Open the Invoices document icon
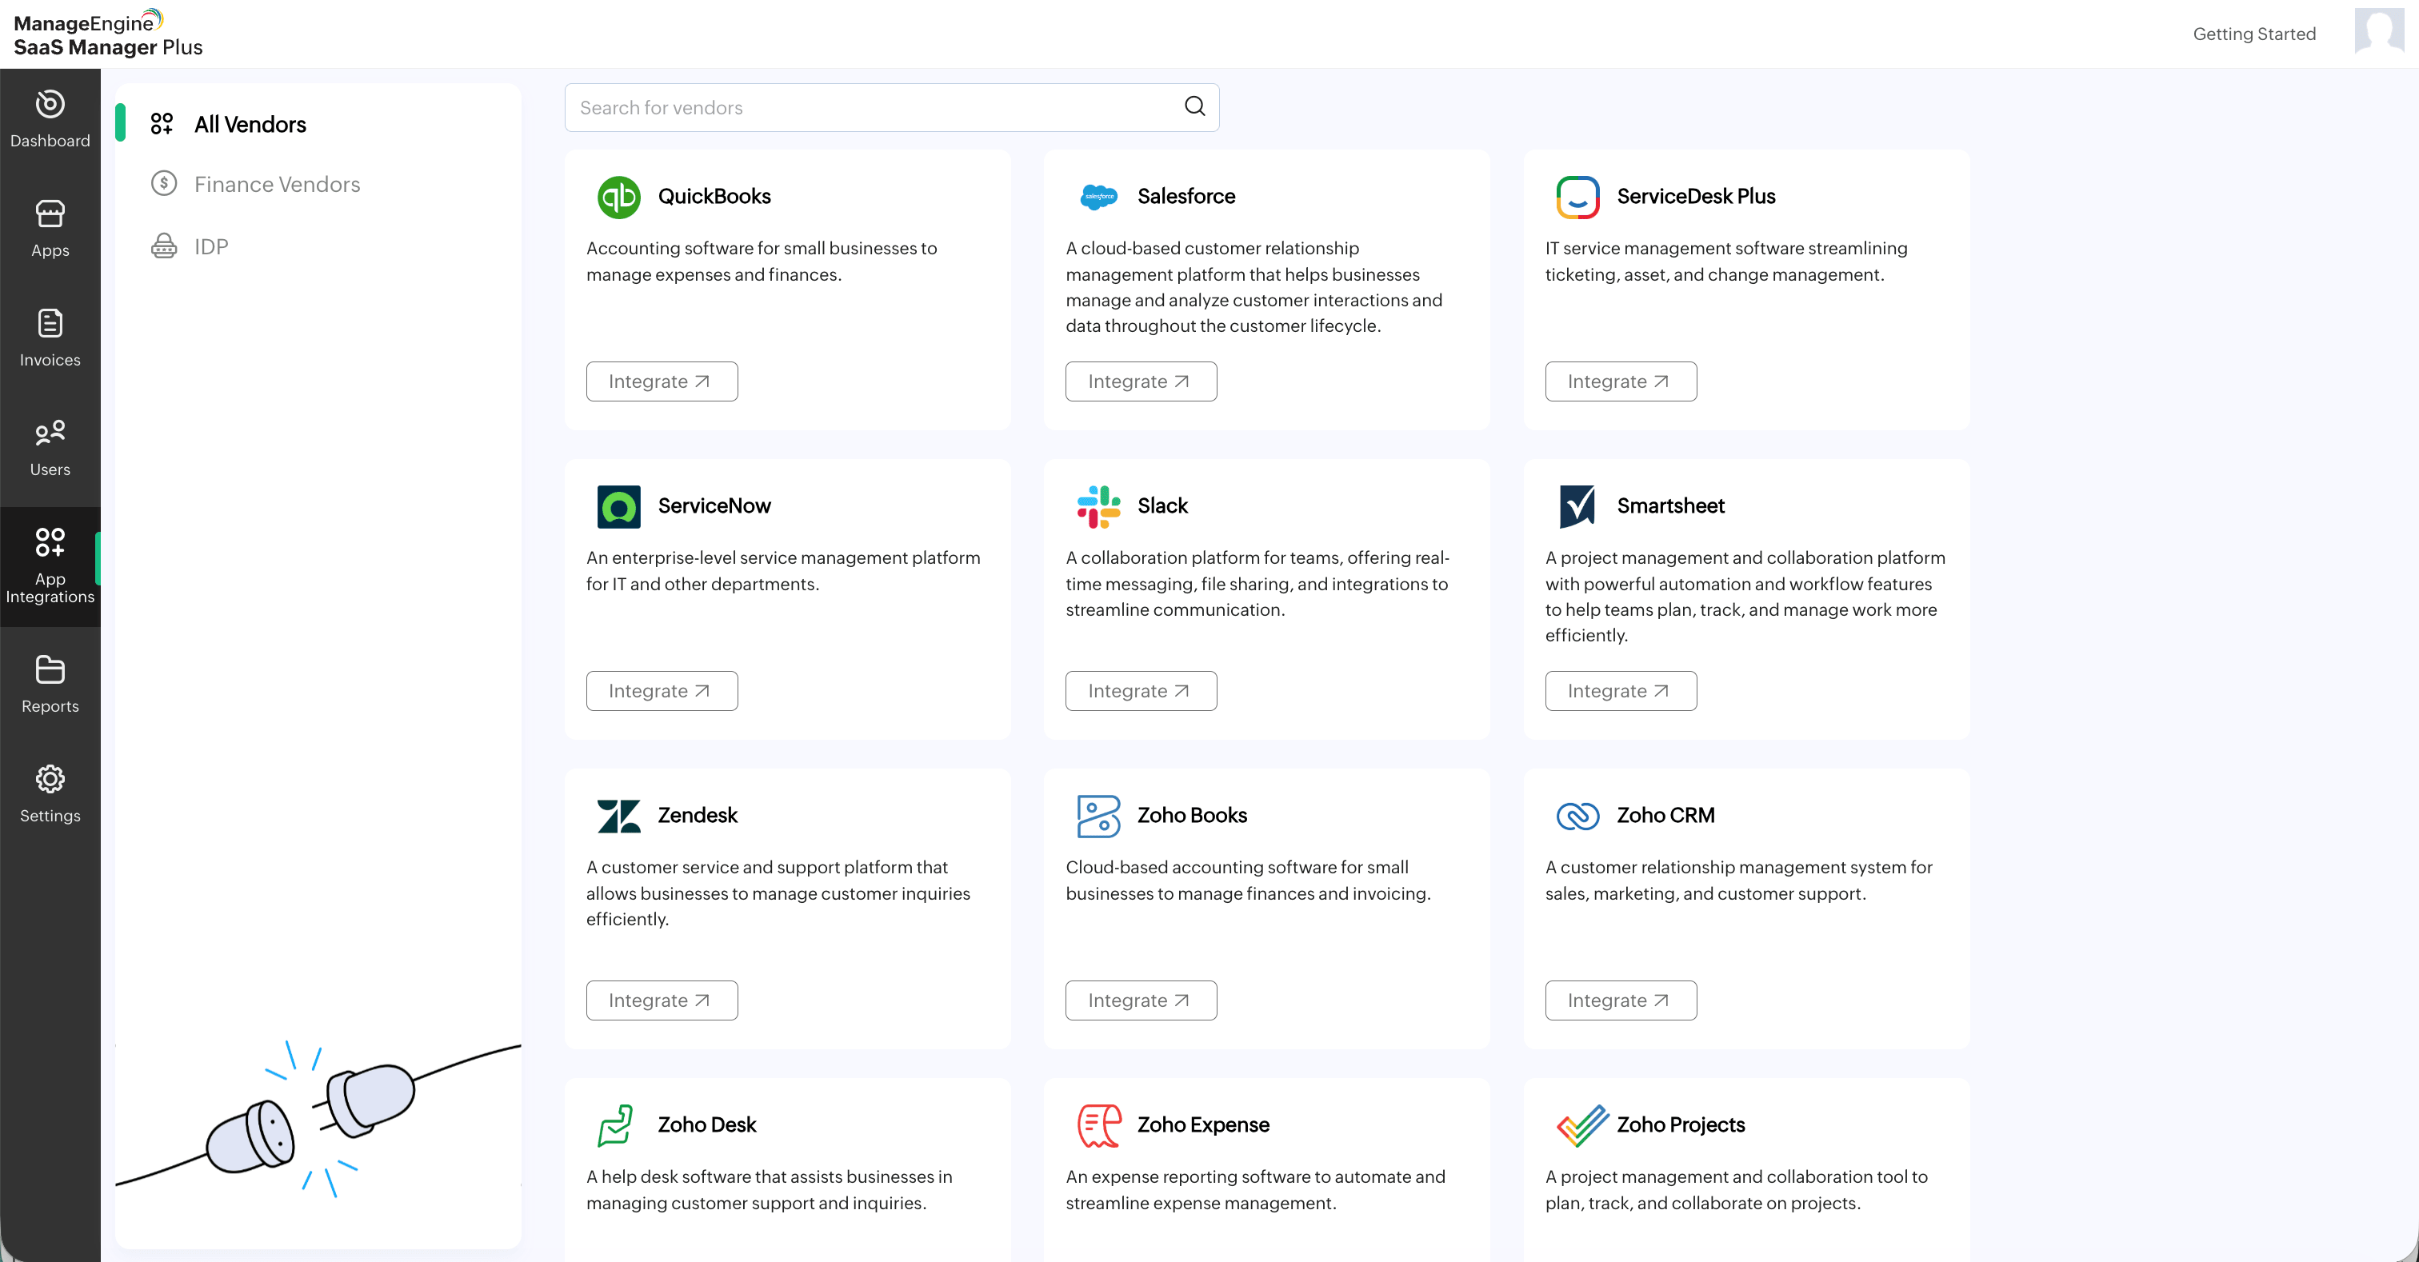 tap(50, 323)
